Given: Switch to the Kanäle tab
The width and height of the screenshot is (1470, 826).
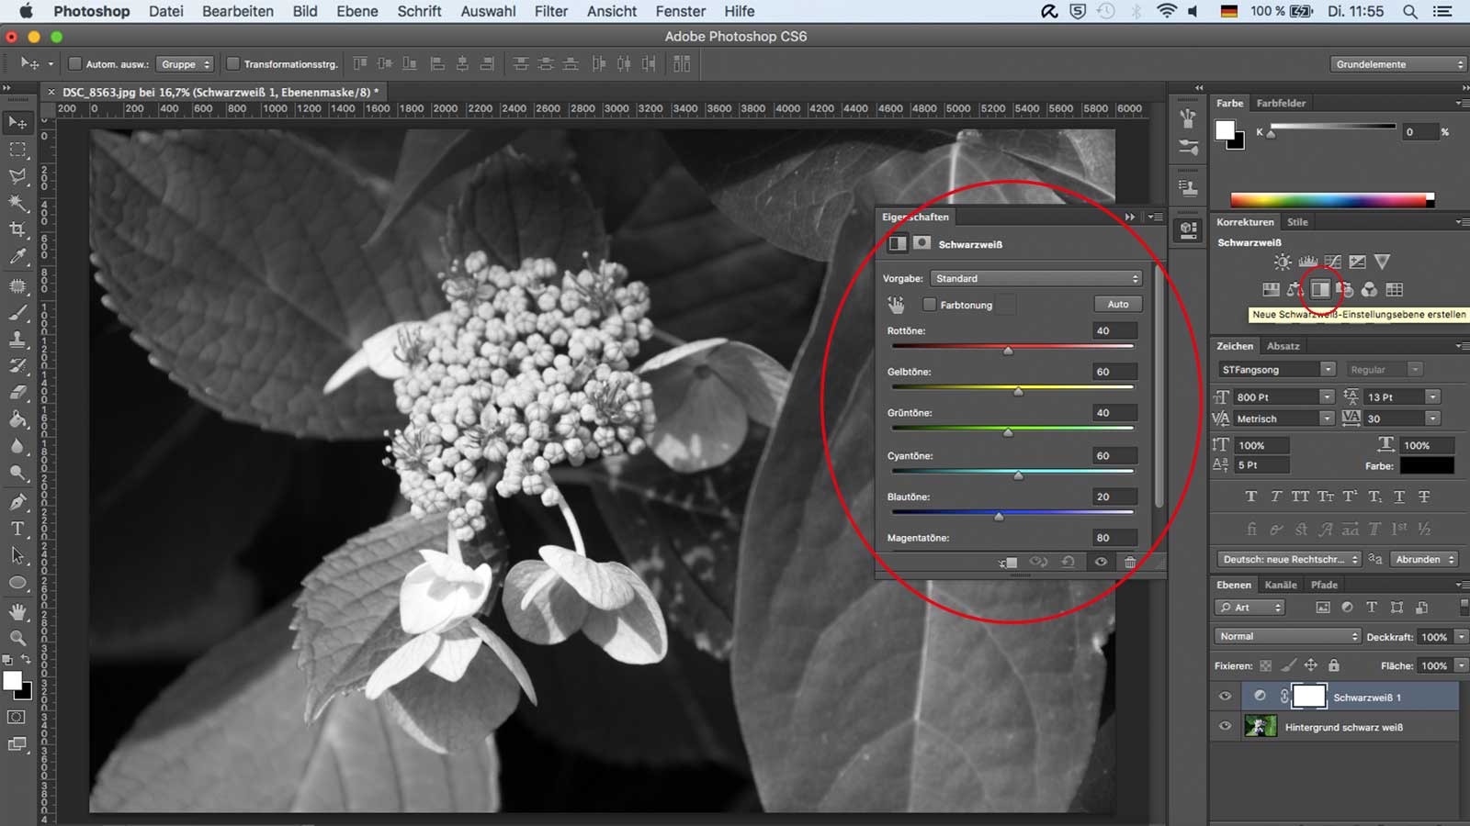Looking at the screenshot, I should point(1280,585).
